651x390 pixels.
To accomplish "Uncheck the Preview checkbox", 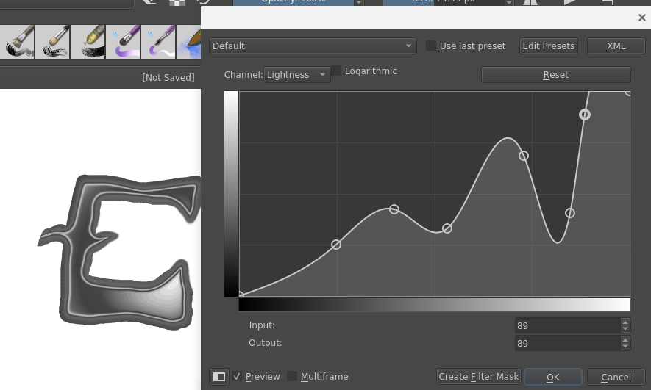I will [237, 376].
